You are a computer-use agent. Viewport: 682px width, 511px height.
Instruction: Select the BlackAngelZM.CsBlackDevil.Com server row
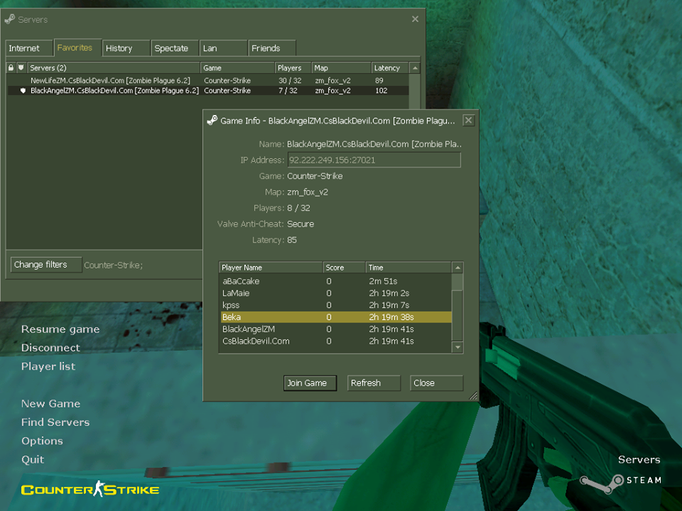(x=207, y=90)
